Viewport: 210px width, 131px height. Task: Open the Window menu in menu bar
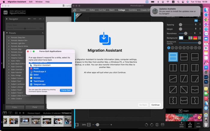pos(39,2)
